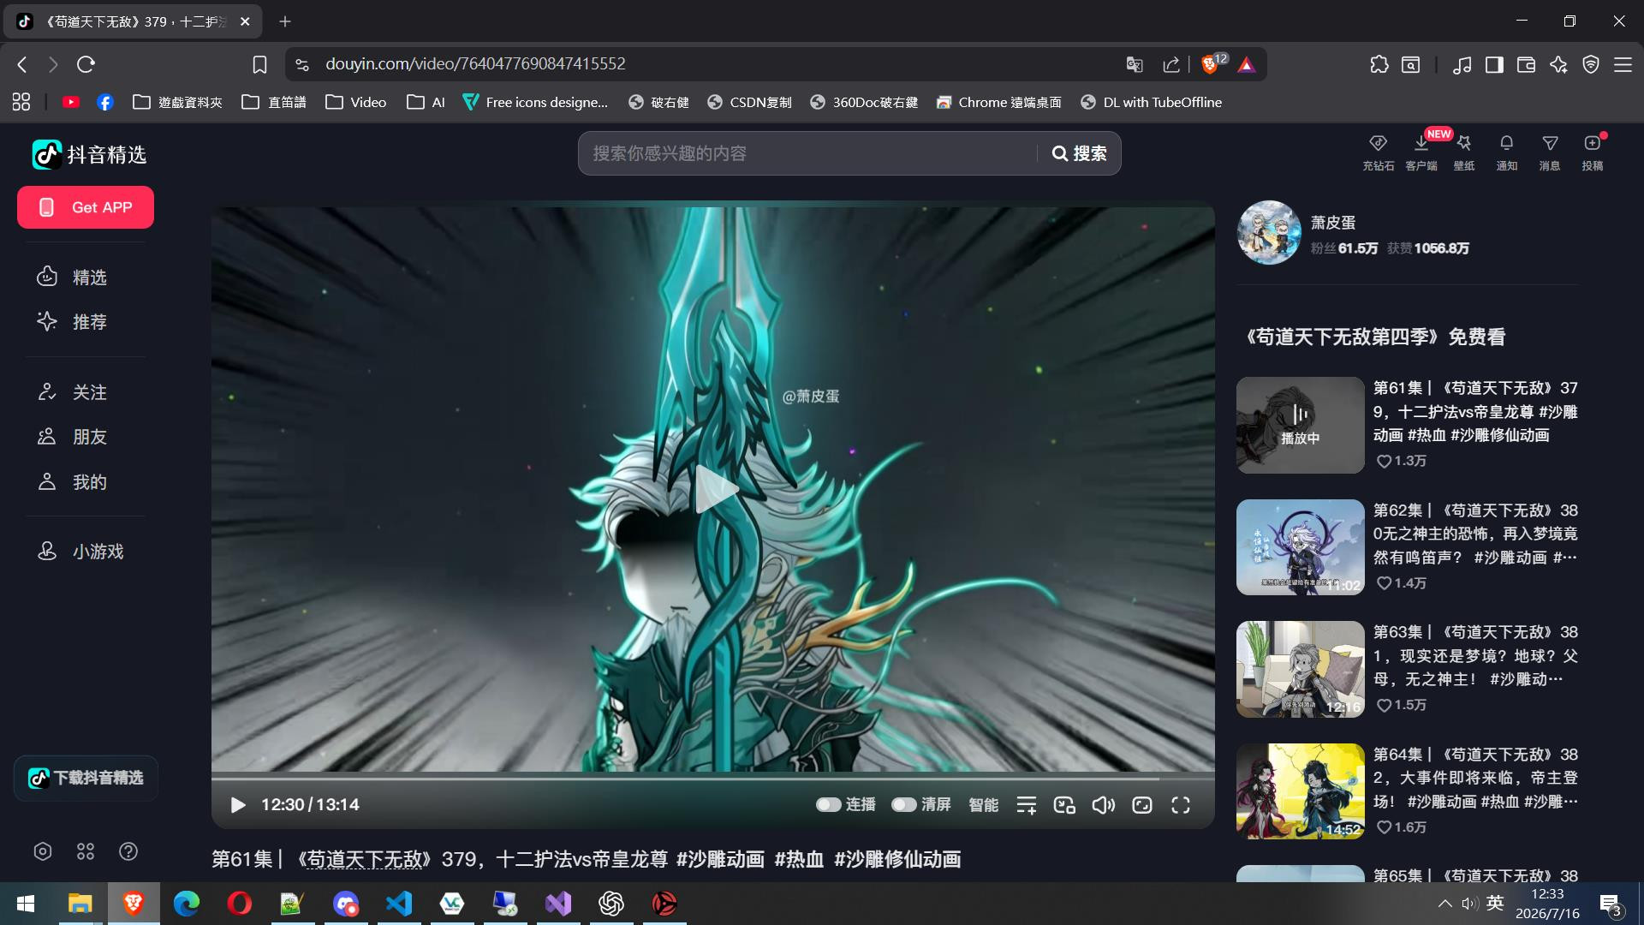Open 朋友 friends in the sidebar
This screenshot has width=1644, height=925.
[x=86, y=437]
